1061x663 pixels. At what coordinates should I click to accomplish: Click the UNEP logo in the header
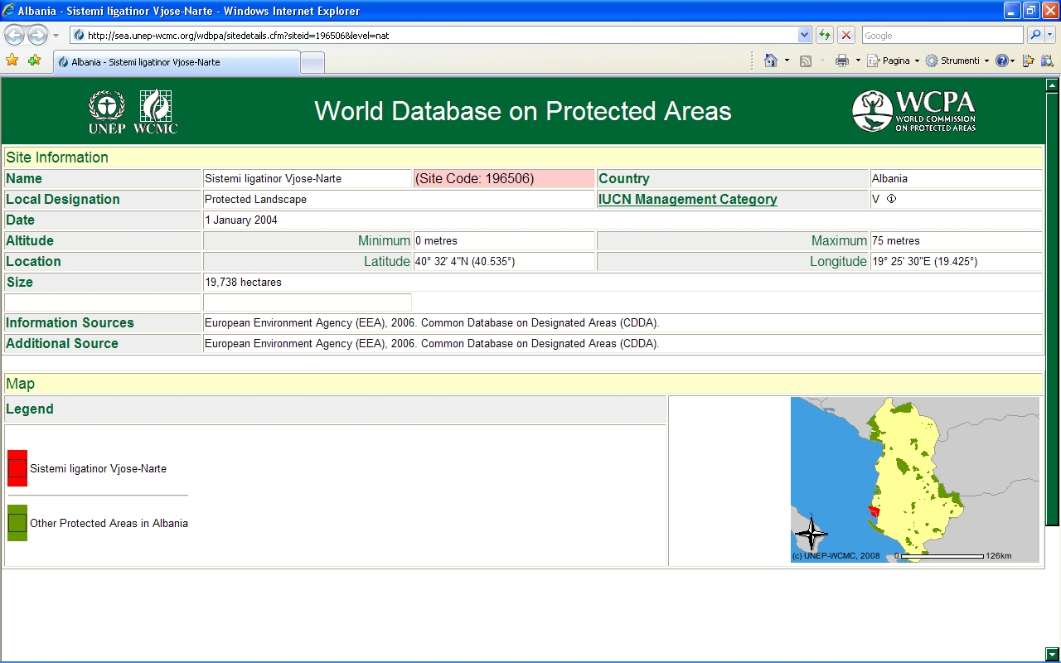107,112
